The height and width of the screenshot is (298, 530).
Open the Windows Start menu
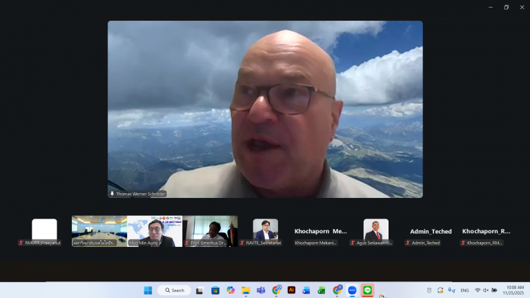[x=148, y=290]
